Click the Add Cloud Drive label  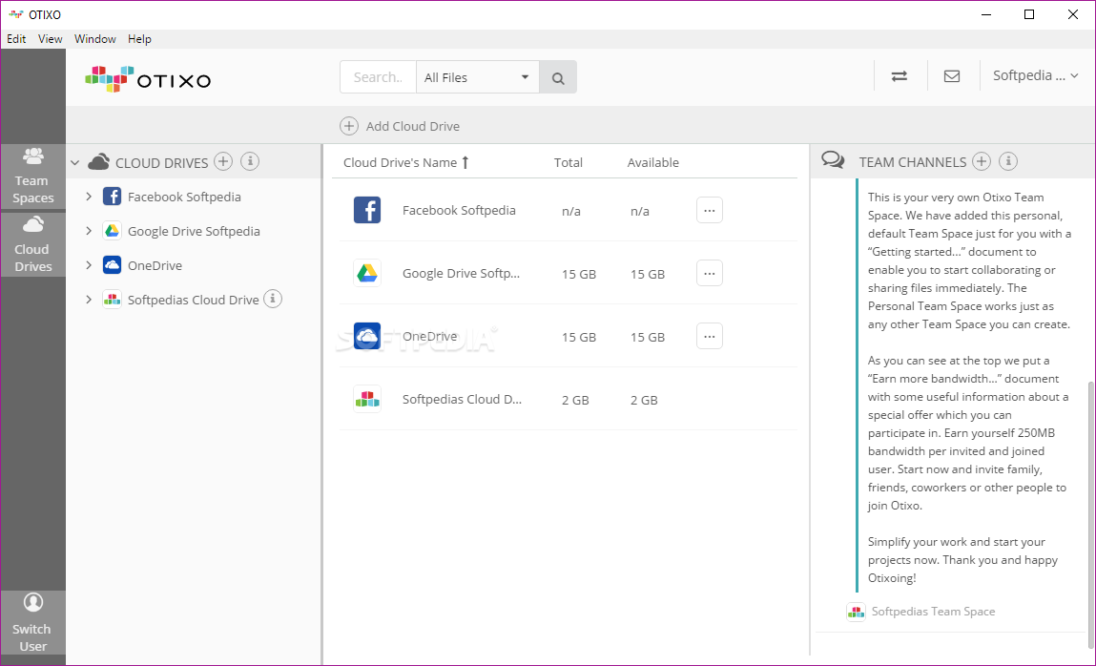coord(412,127)
